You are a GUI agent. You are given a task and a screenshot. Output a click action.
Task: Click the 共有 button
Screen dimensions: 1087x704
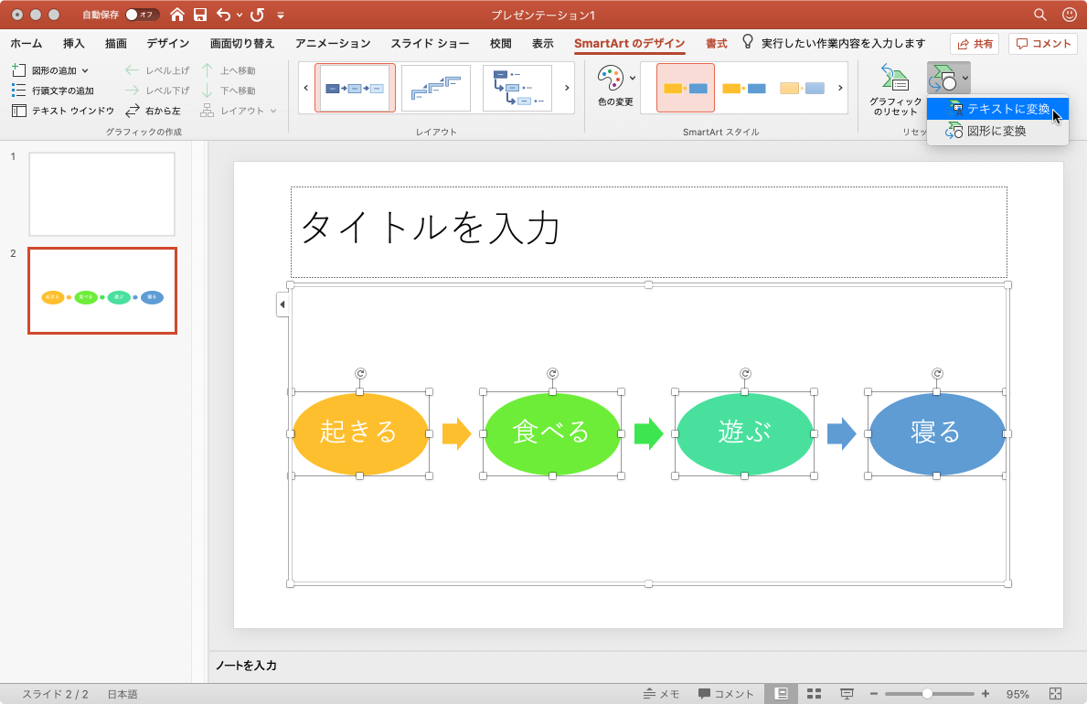pyautogui.click(x=974, y=44)
